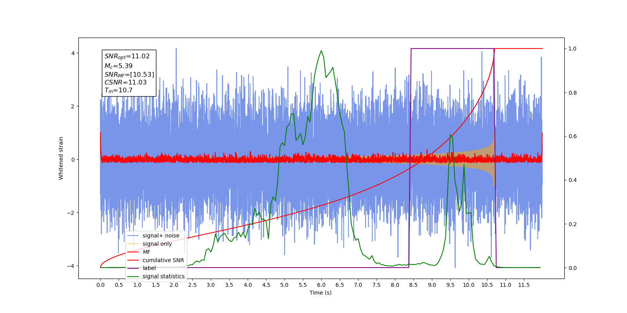The width and height of the screenshot is (627, 313).
Task: Click the right y-axis tick label 0.6
Action: (x=573, y=137)
